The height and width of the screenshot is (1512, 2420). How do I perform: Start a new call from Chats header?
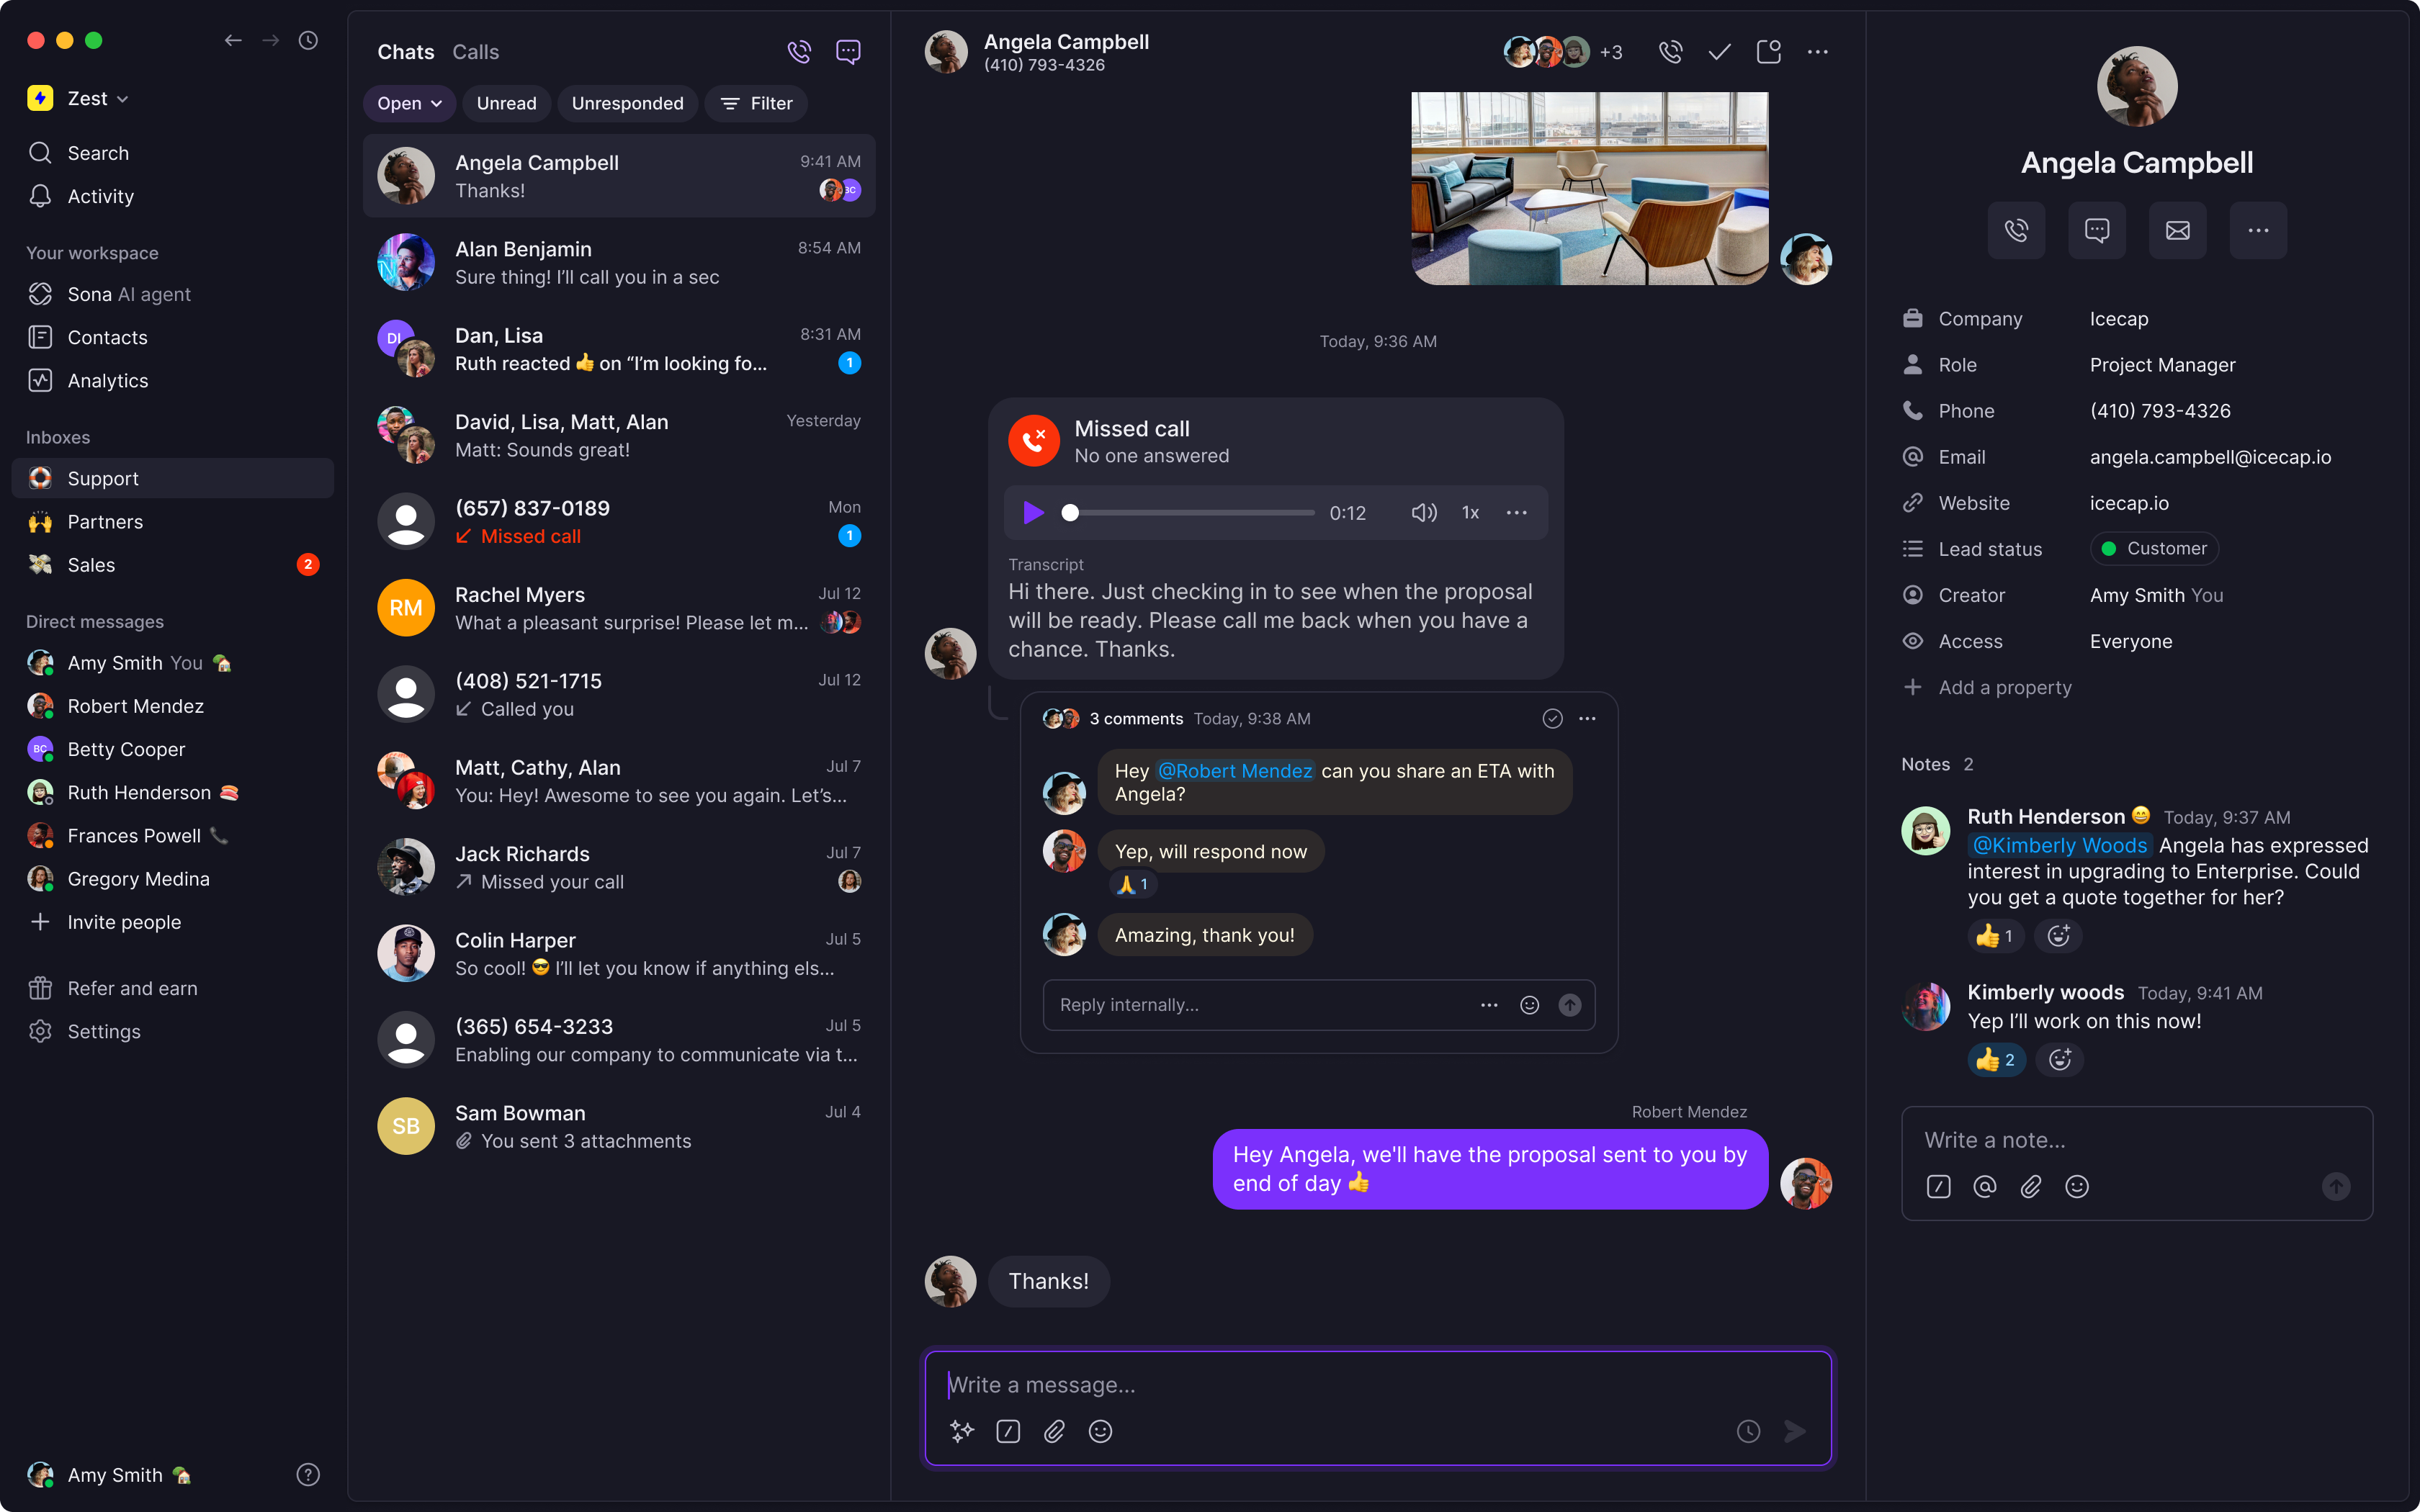click(x=799, y=52)
